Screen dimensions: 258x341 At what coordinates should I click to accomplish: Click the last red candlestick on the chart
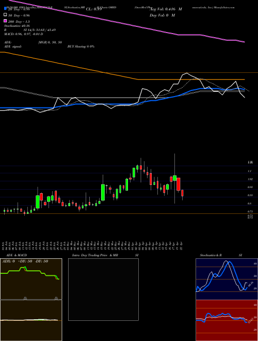coord(183,193)
